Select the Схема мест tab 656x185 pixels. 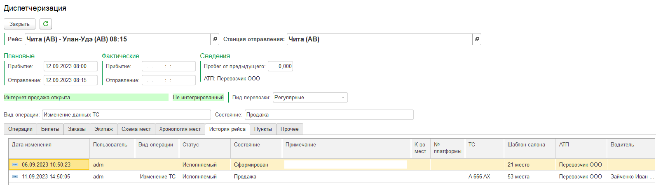pos(136,129)
